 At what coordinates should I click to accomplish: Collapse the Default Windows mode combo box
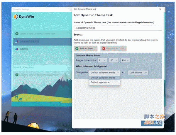[105, 72]
